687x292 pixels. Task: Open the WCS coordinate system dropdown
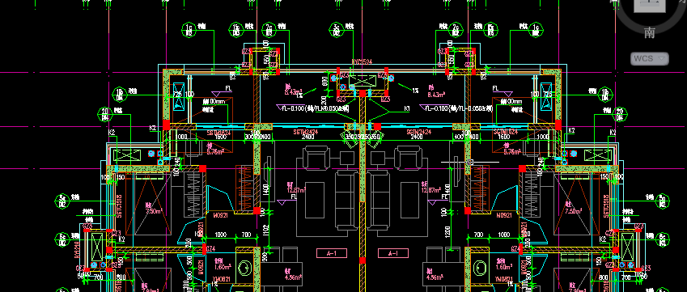[x=649, y=58]
